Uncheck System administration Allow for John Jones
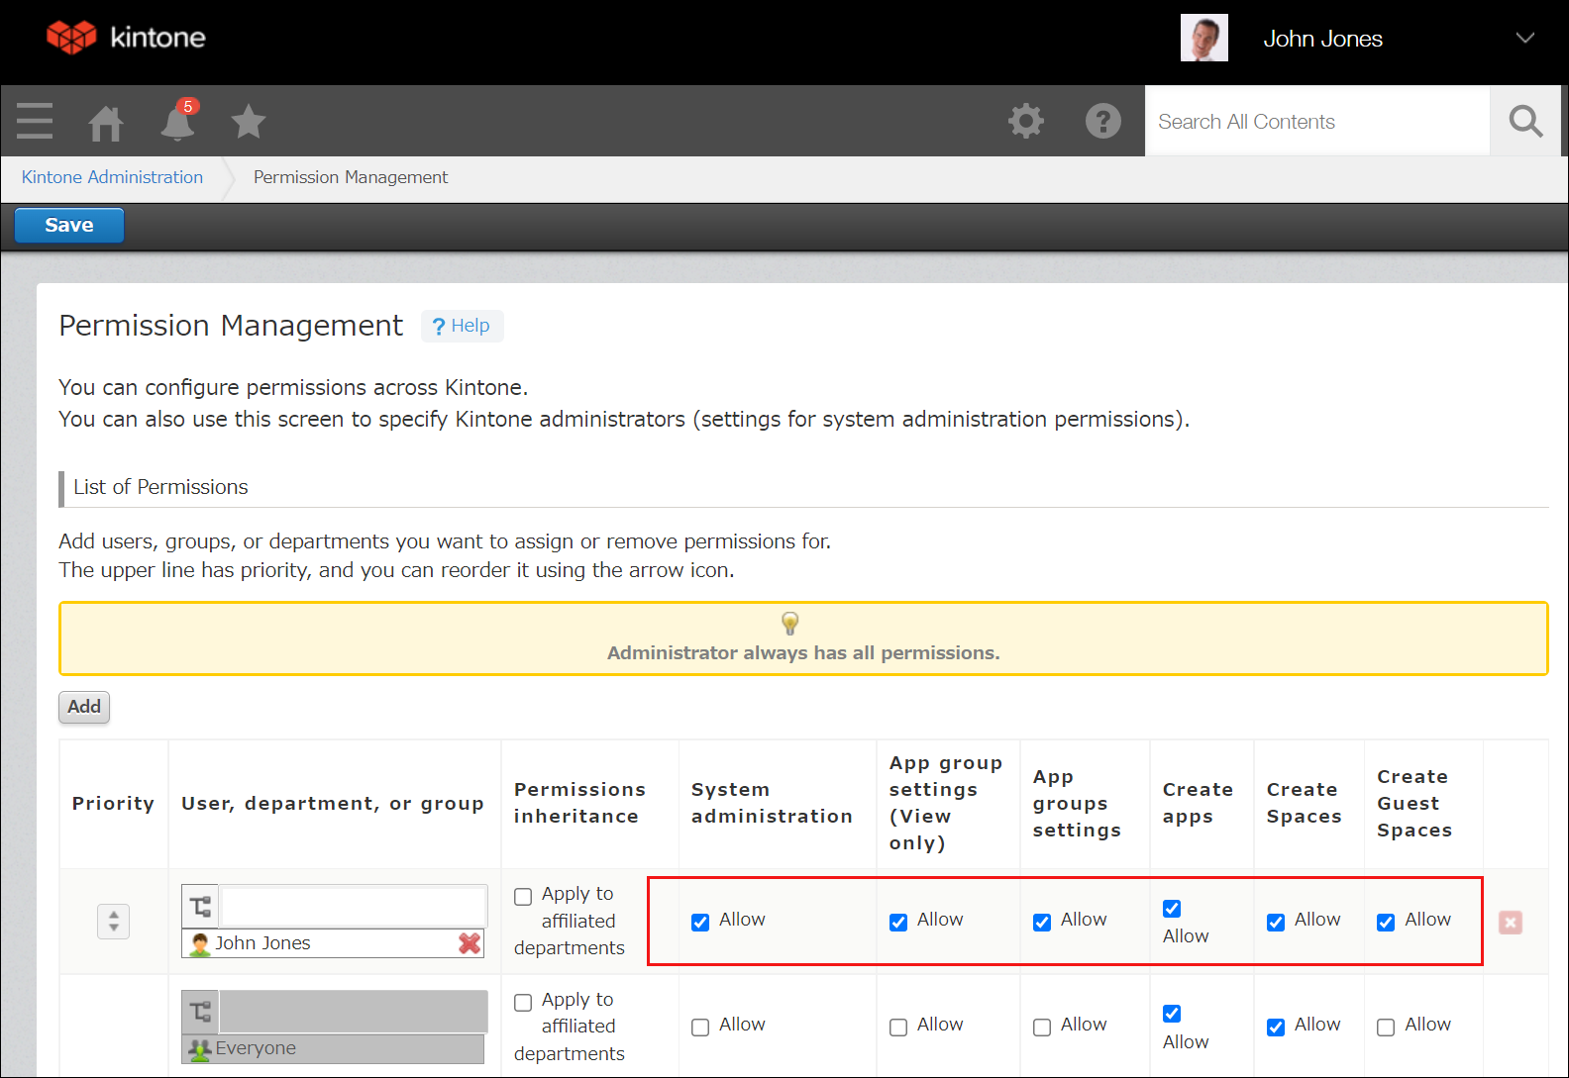1569x1078 pixels. [700, 923]
